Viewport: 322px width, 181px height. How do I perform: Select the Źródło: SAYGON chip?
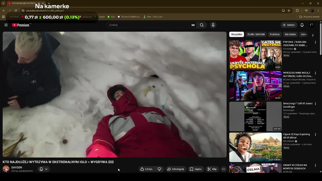click(256, 34)
